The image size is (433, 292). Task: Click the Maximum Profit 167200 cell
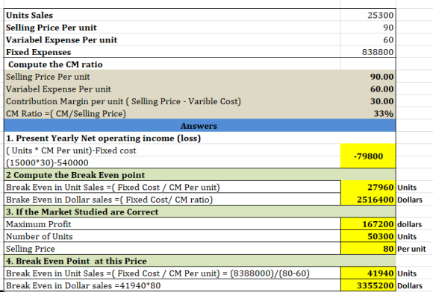click(368, 224)
